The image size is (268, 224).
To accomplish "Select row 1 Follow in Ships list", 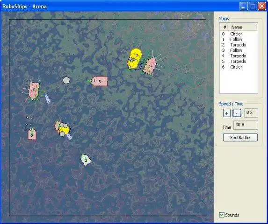I will pyautogui.click(x=239, y=39).
